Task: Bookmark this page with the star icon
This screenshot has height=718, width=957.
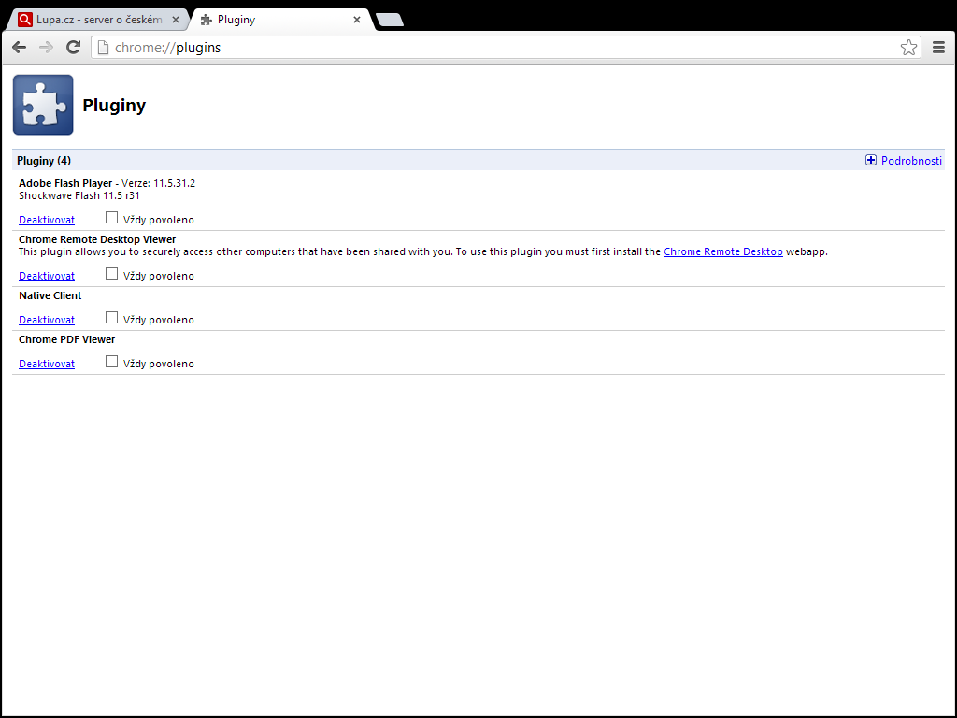Action: (x=908, y=47)
